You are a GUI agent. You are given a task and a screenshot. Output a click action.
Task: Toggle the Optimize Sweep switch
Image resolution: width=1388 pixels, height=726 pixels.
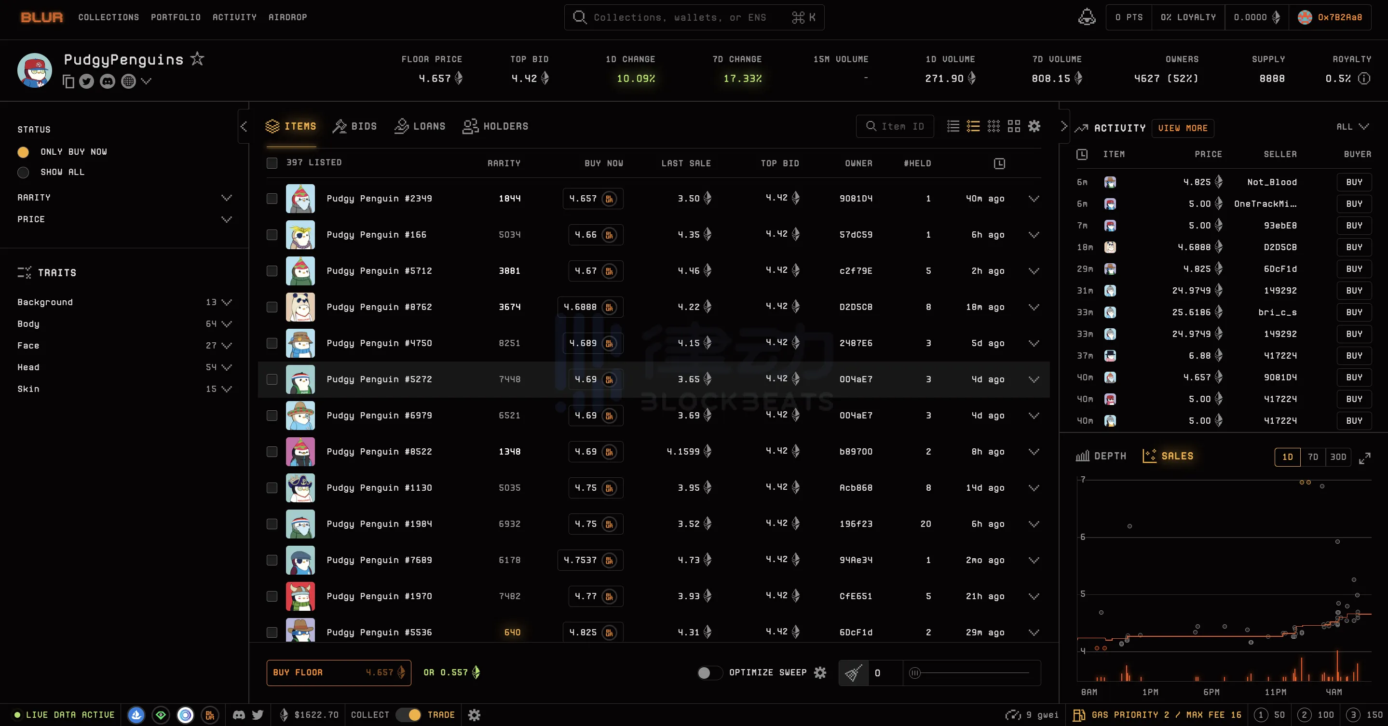pos(709,672)
